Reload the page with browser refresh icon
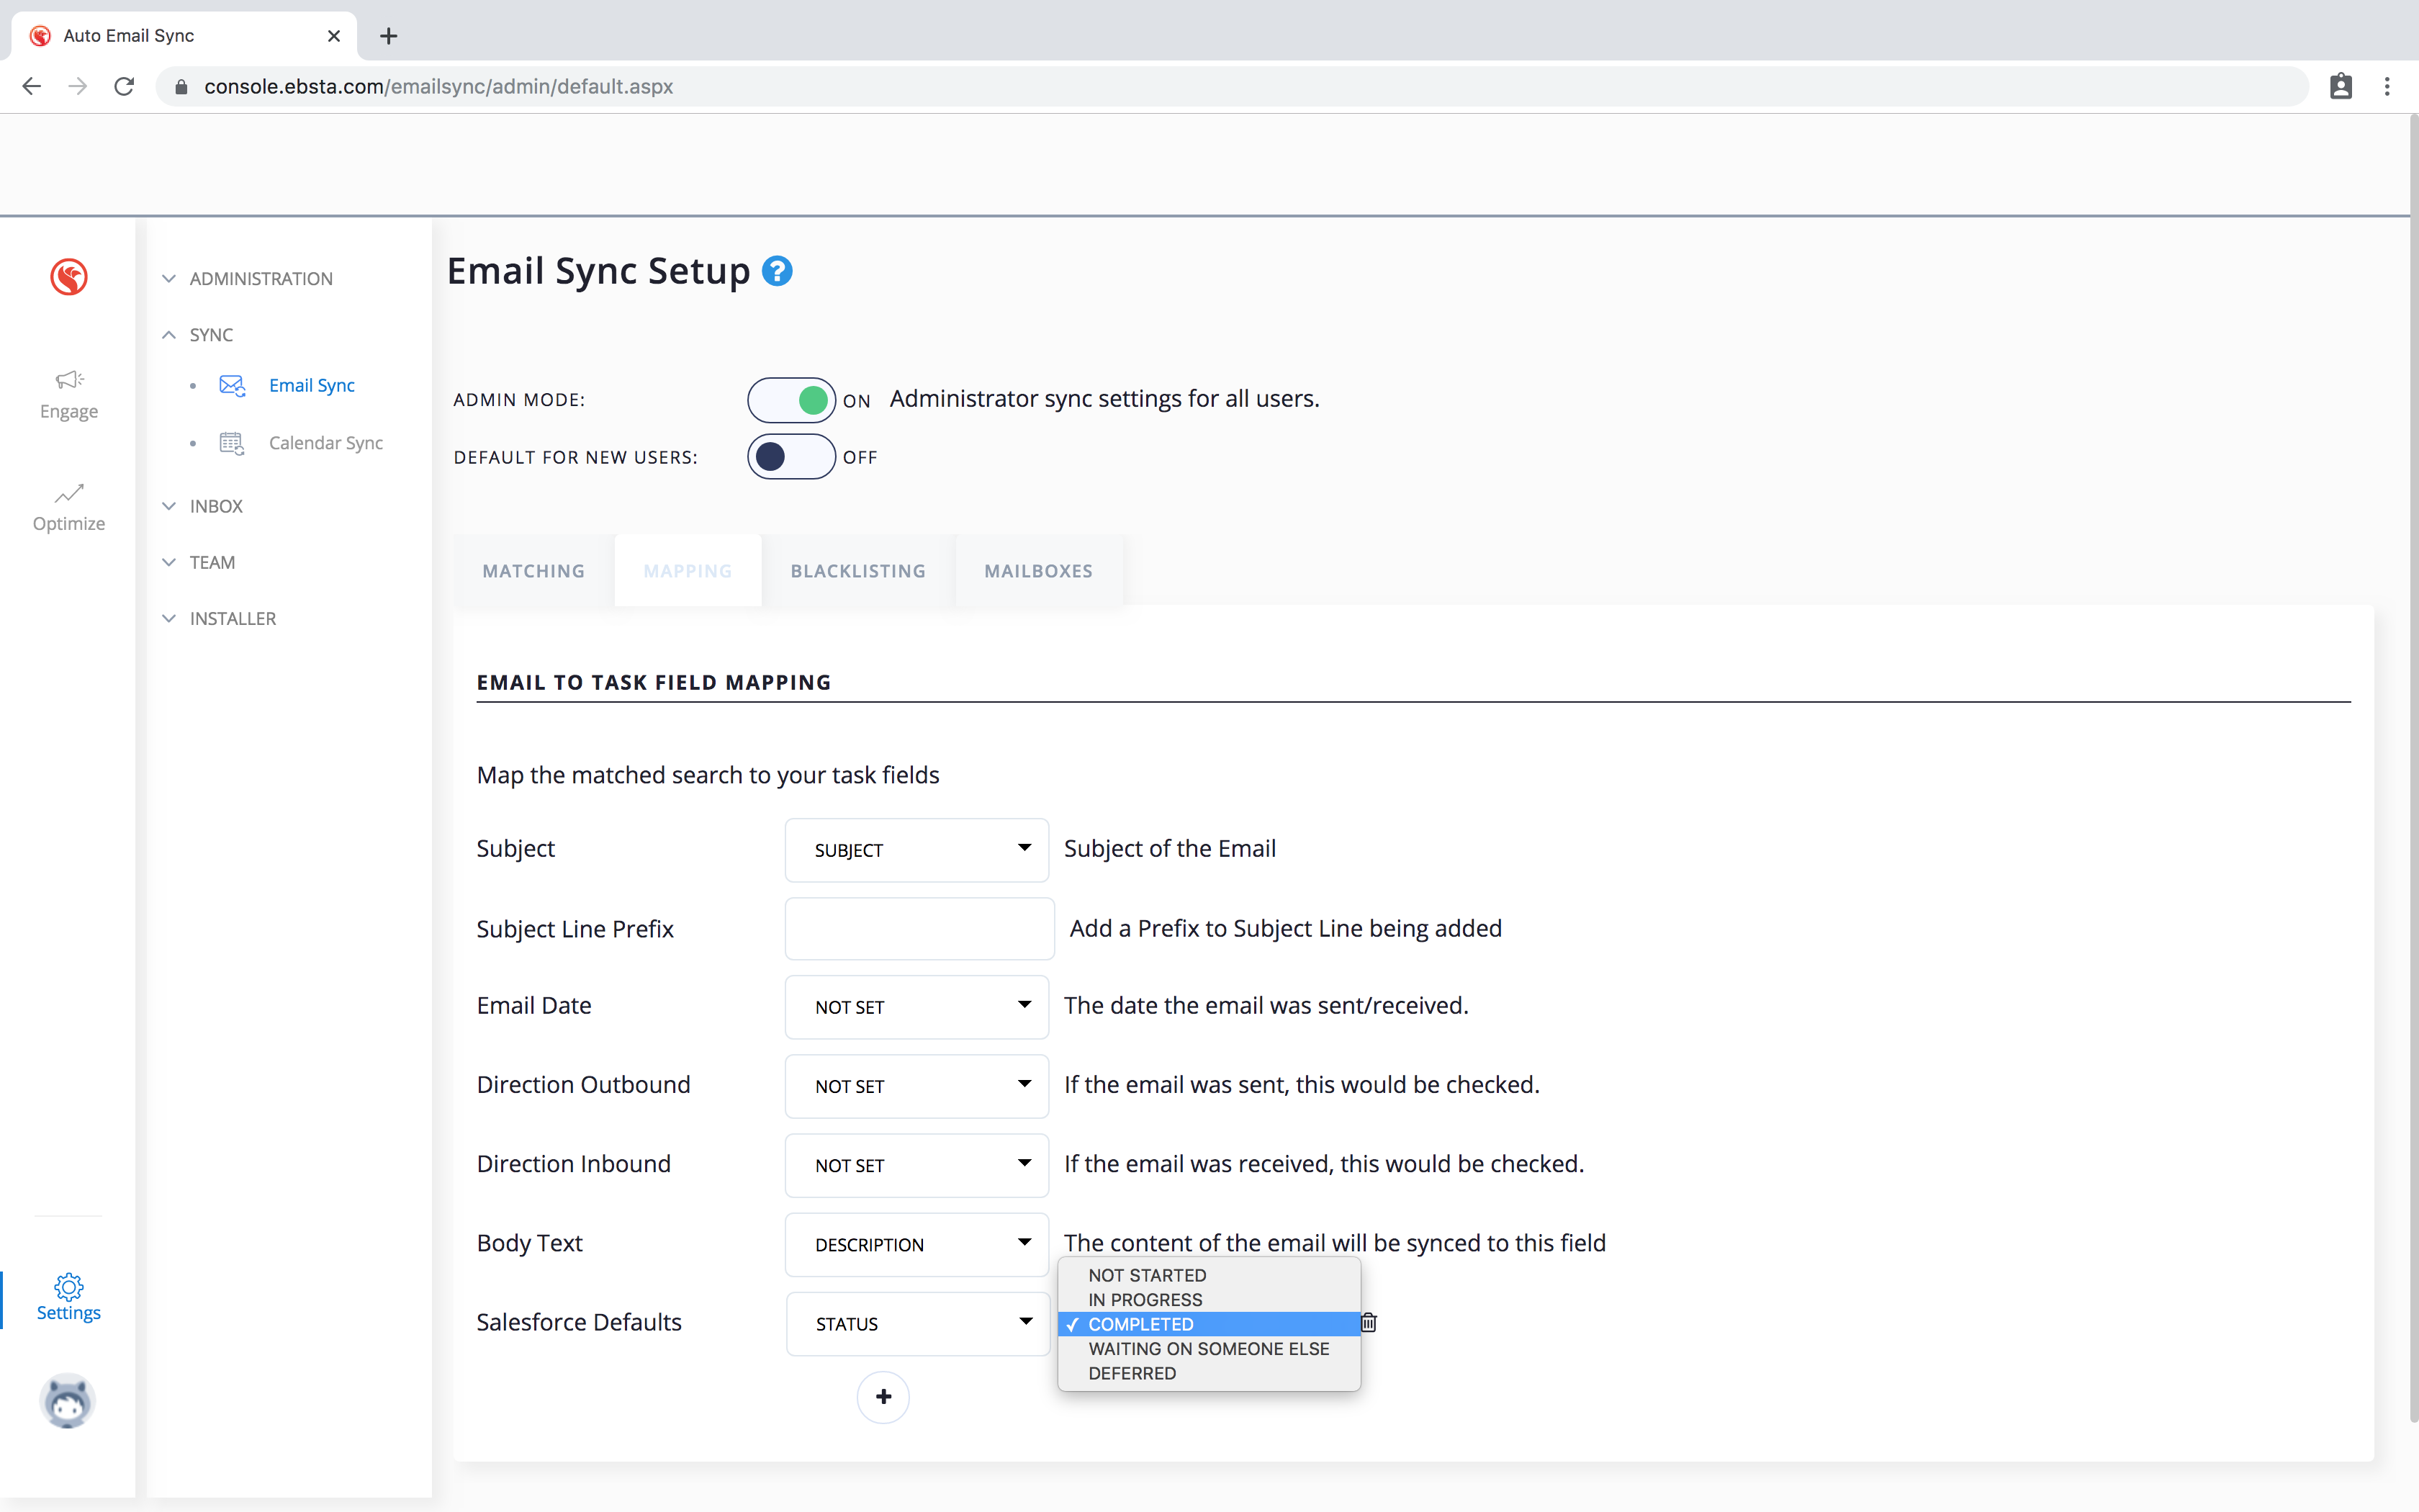Viewport: 2419px width, 1512px height. pos(124,87)
